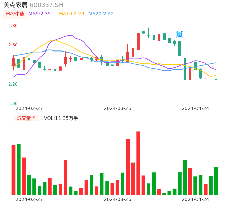This screenshot has height=204, width=232.
Task: Click the first red volume bar on left
Action: coord(14,170)
